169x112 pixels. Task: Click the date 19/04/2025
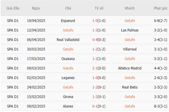pos(36,21)
